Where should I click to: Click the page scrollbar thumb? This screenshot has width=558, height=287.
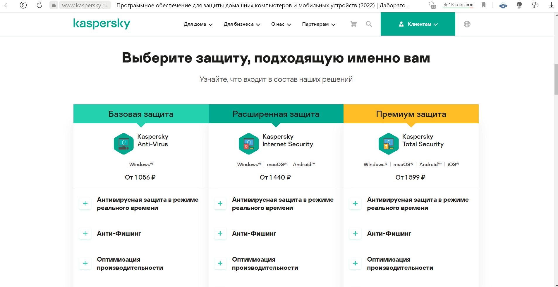click(556, 79)
